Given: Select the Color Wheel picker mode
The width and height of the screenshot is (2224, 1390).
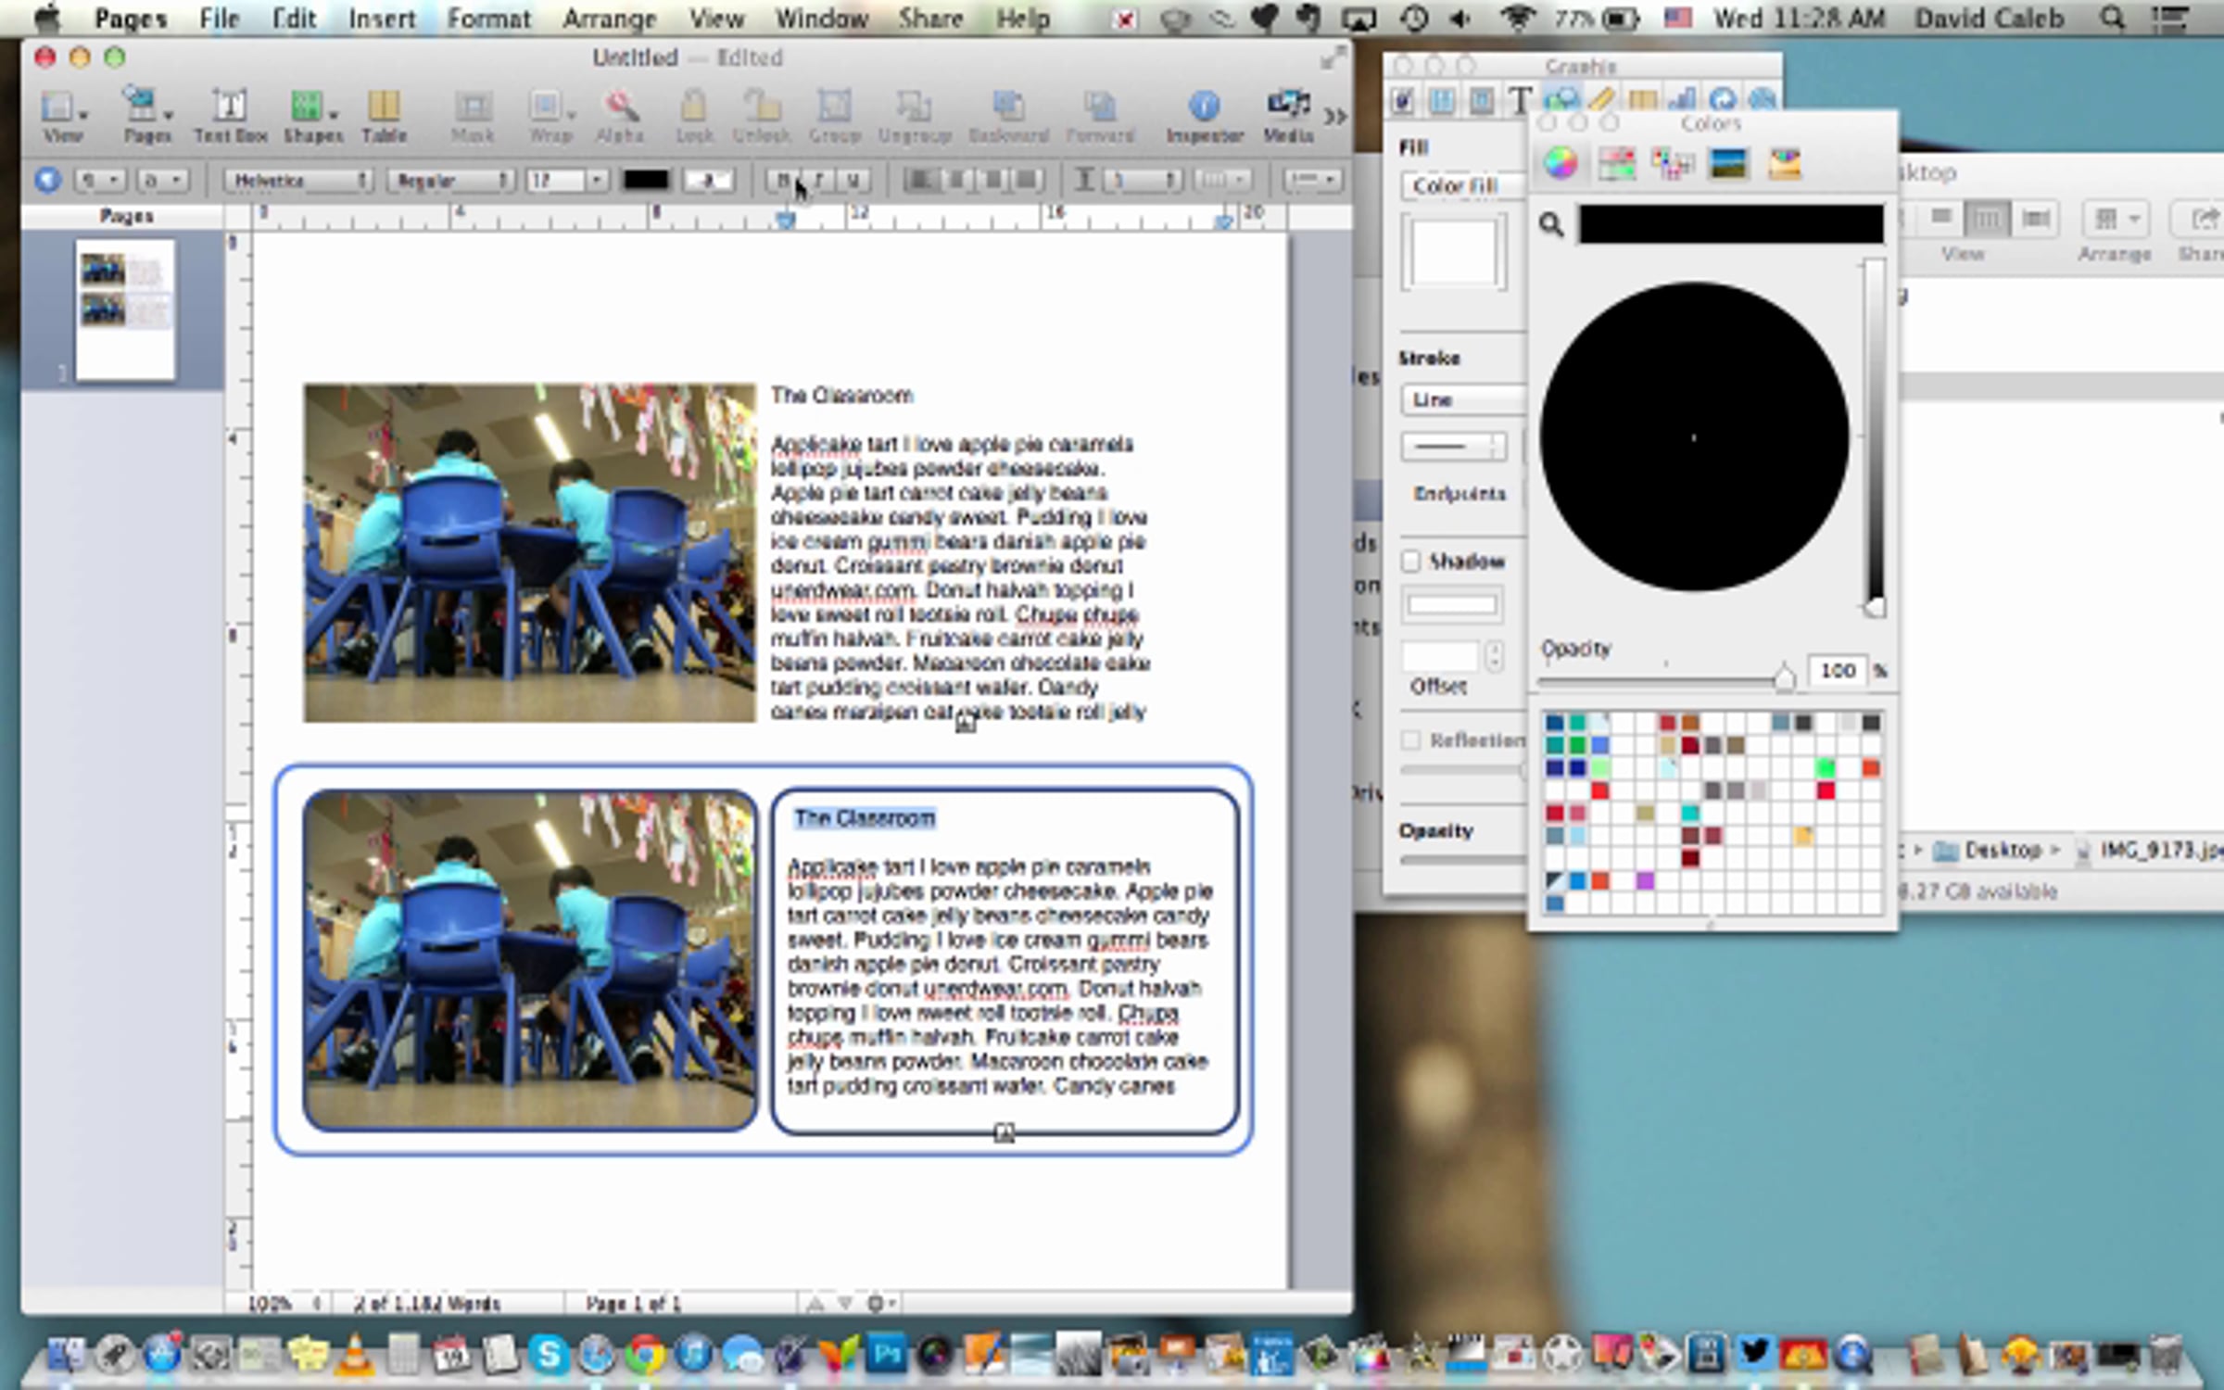Looking at the screenshot, I should (1561, 164).
